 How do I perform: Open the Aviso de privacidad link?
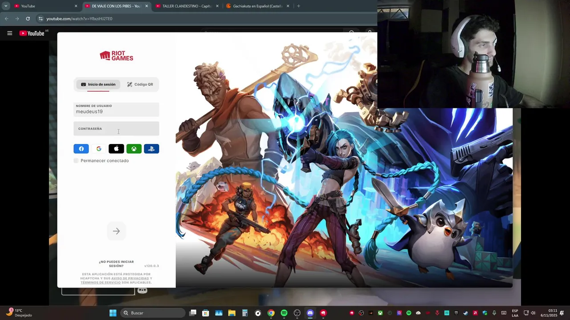(x=130, y=278)
